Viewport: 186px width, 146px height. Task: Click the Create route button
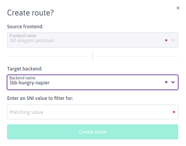click(x=93, y=132)
